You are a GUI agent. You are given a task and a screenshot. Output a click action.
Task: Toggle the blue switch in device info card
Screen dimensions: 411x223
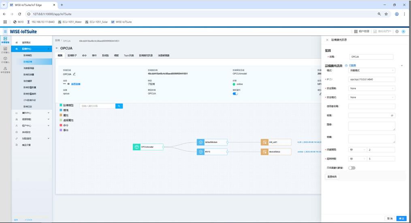tap(235, 93)
